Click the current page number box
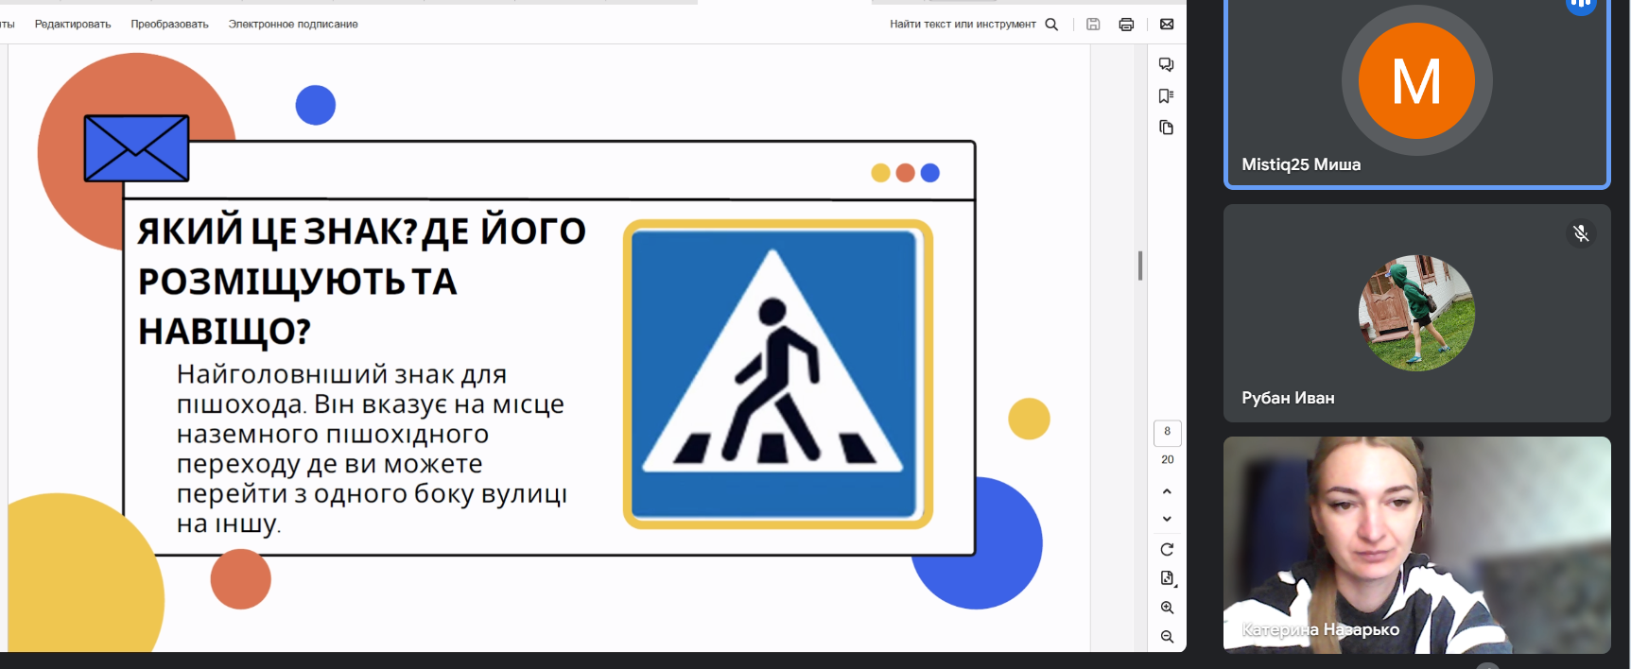Viewport: 1631px width, 669px height. pyautogui.click(x=1167, y=432)
